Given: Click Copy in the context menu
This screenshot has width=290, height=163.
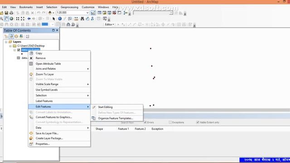Looking at the screenshot, I should point(59,53).
